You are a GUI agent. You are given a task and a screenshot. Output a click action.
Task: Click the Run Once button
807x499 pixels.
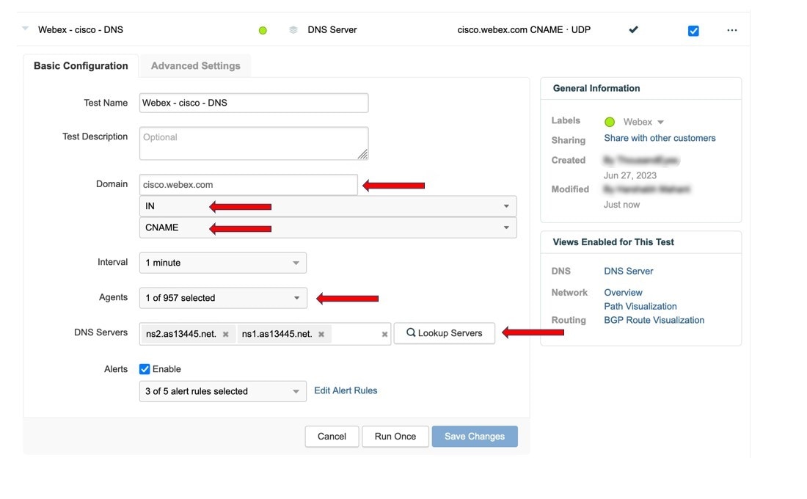click(x=395, y=437)
